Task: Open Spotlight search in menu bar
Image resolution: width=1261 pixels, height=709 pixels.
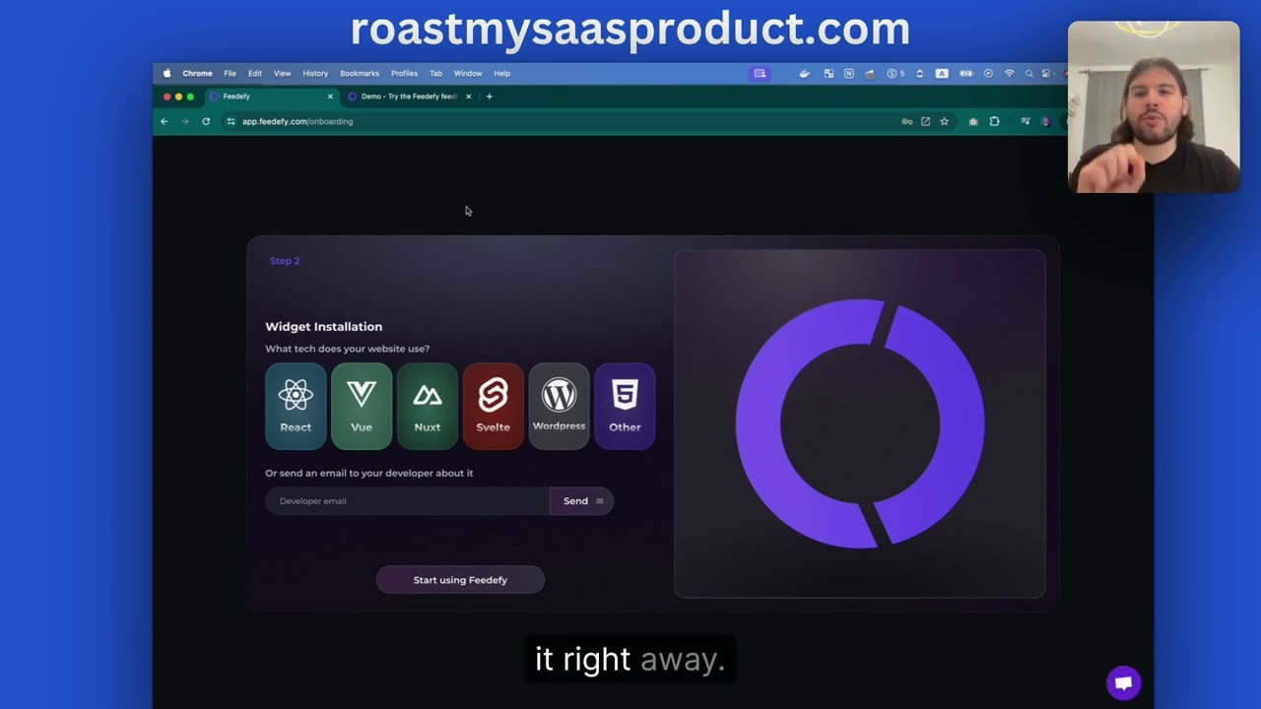Action: [1029, 73]
